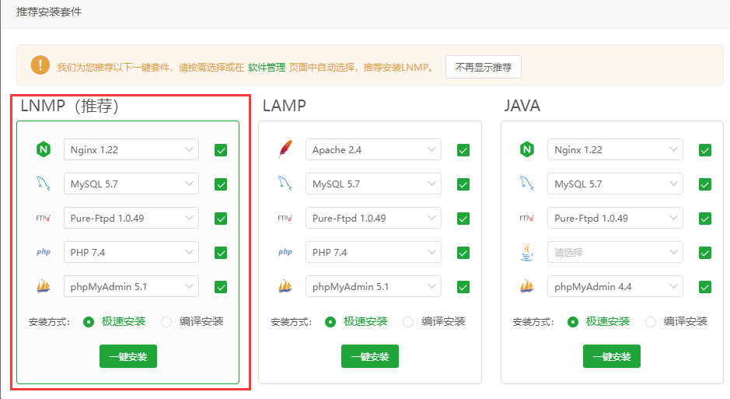
Task: Click the Java coffee cup icon
Action: [526, 252]
